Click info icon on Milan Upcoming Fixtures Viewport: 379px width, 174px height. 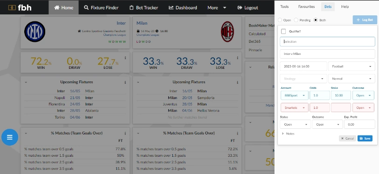237,82
